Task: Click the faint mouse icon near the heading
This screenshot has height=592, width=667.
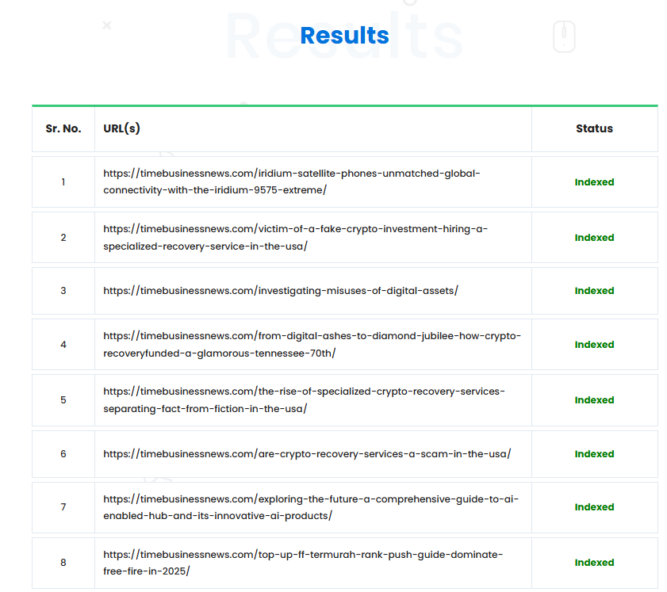Action: 563,36
